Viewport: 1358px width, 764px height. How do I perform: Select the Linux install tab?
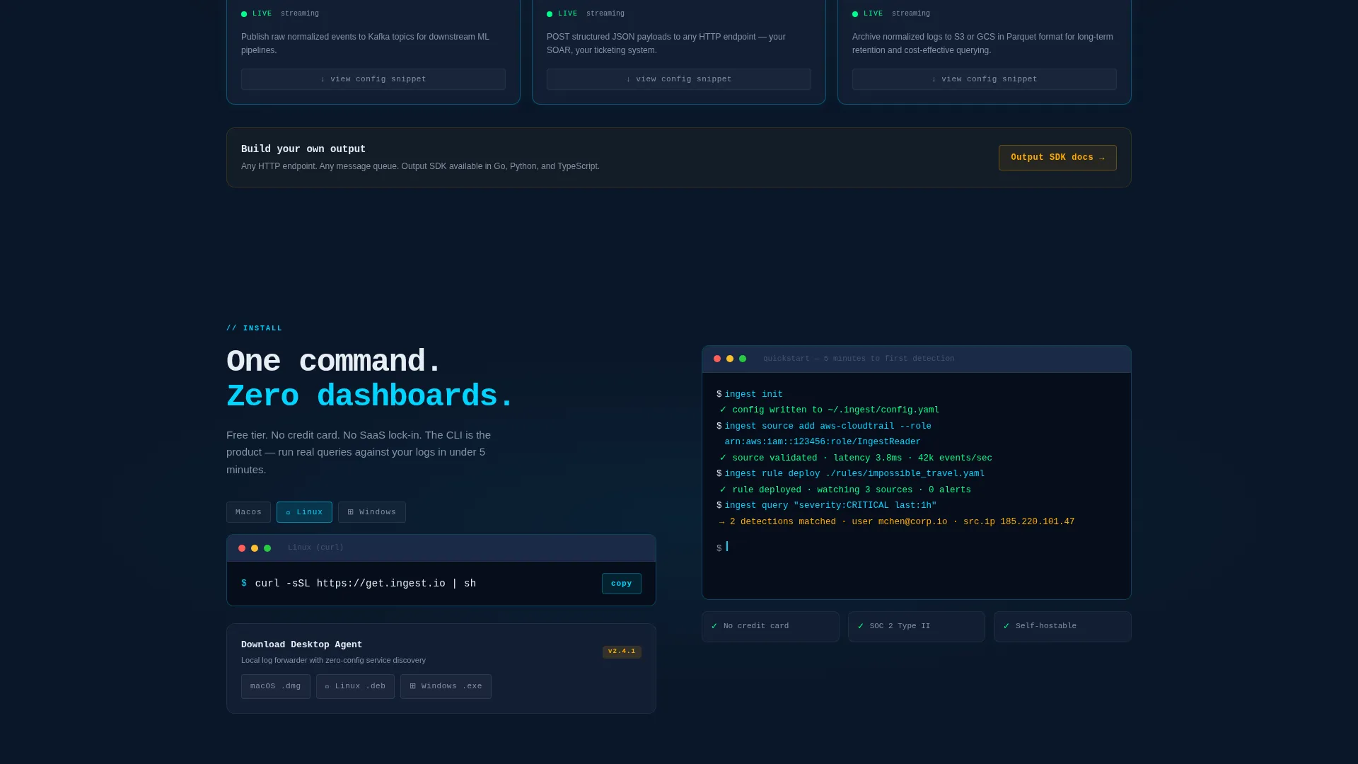[x=304, y=512]
